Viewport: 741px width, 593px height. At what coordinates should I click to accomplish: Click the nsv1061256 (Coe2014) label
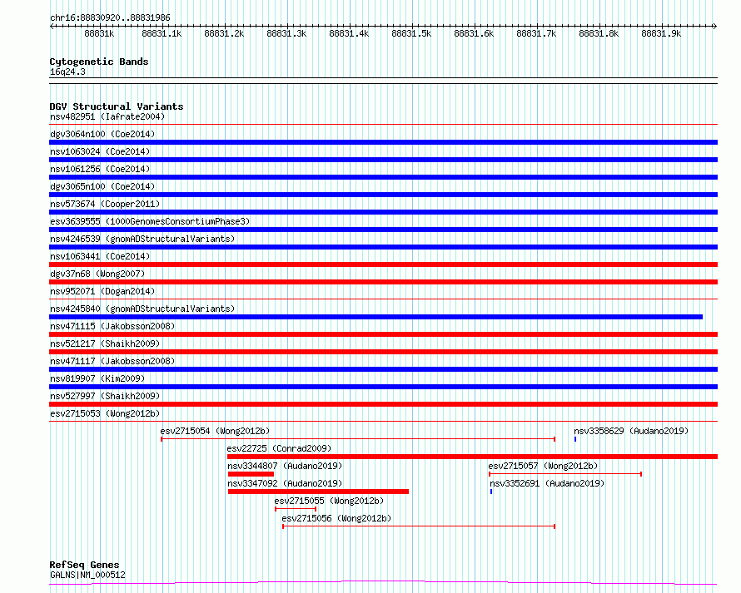(100, 169)
